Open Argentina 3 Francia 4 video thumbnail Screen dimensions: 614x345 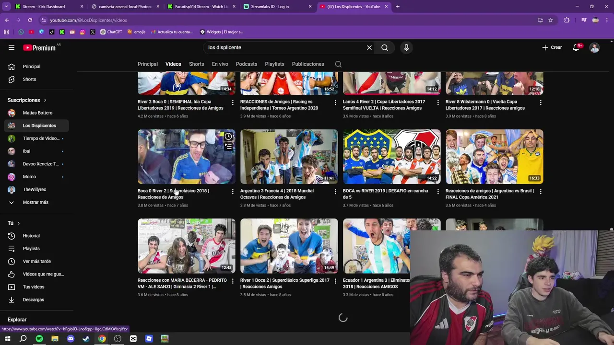(x=289, y=157)
